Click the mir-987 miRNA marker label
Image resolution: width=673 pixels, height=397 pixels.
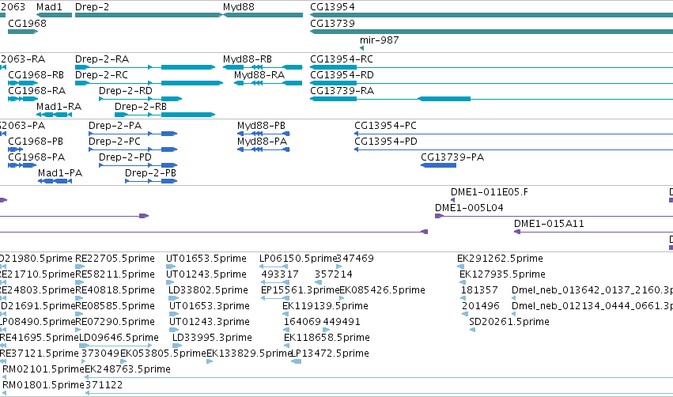tap(379, 40)
